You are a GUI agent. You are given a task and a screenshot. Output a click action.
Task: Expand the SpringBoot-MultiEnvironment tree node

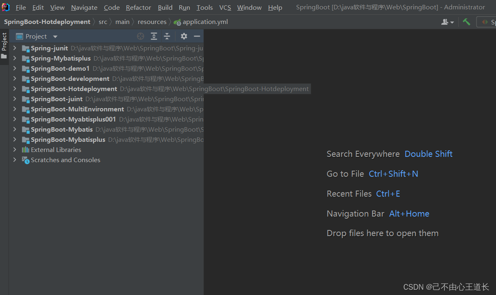[15, 109]
